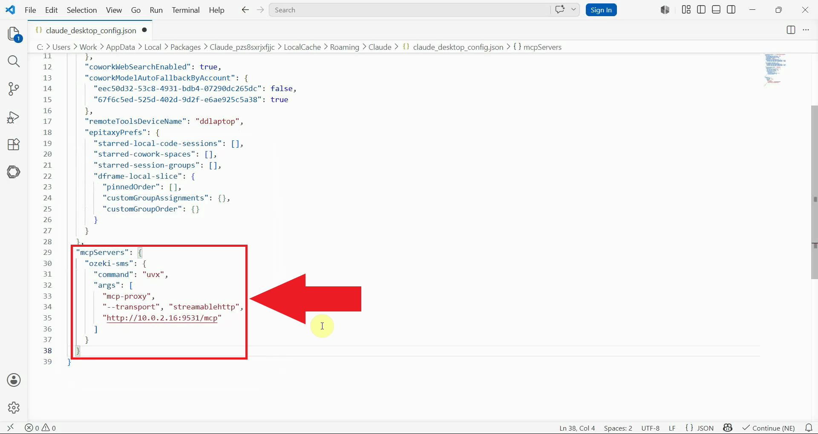Go back with the left arrow
The image size is (818, 434).
coord(245,10)
